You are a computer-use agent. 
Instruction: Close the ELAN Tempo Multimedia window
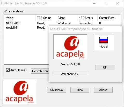(118, 3)
